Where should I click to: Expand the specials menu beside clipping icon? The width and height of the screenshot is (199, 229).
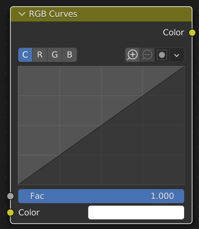tap(176, 55)
